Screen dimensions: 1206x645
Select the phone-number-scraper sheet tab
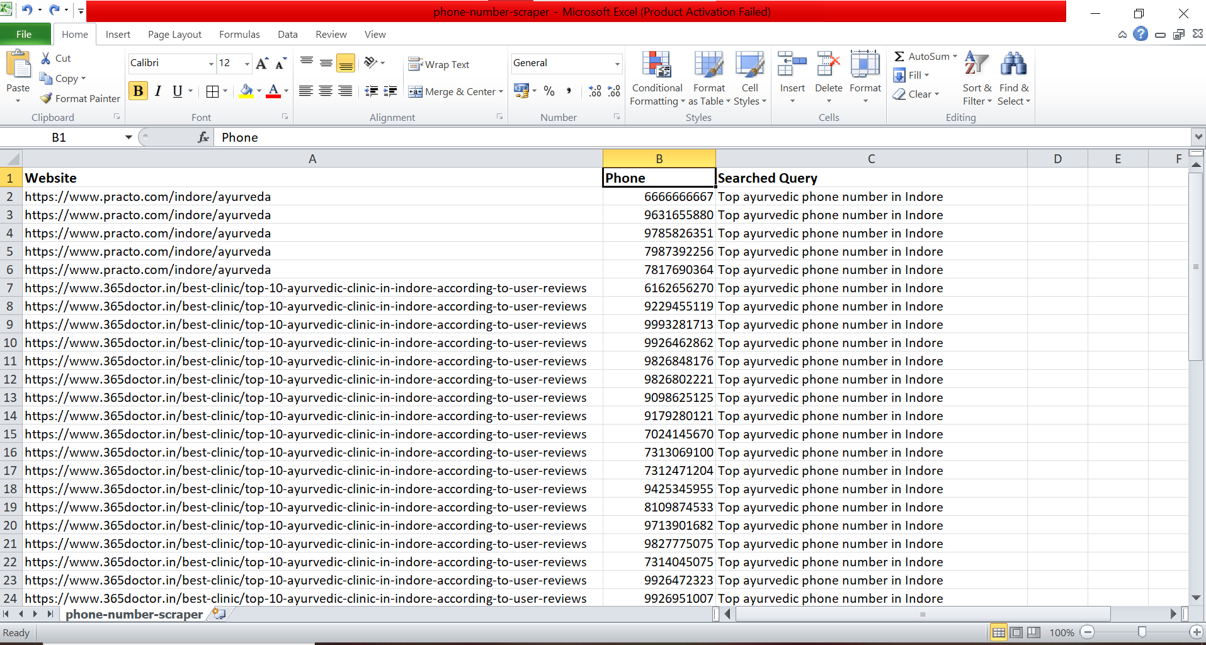[134, 614]
